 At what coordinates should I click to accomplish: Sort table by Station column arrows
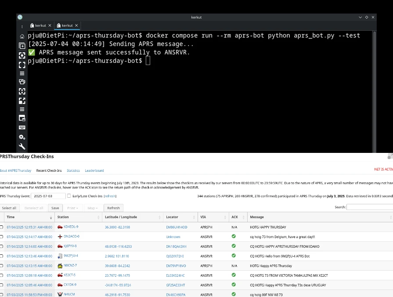(98, 217)
